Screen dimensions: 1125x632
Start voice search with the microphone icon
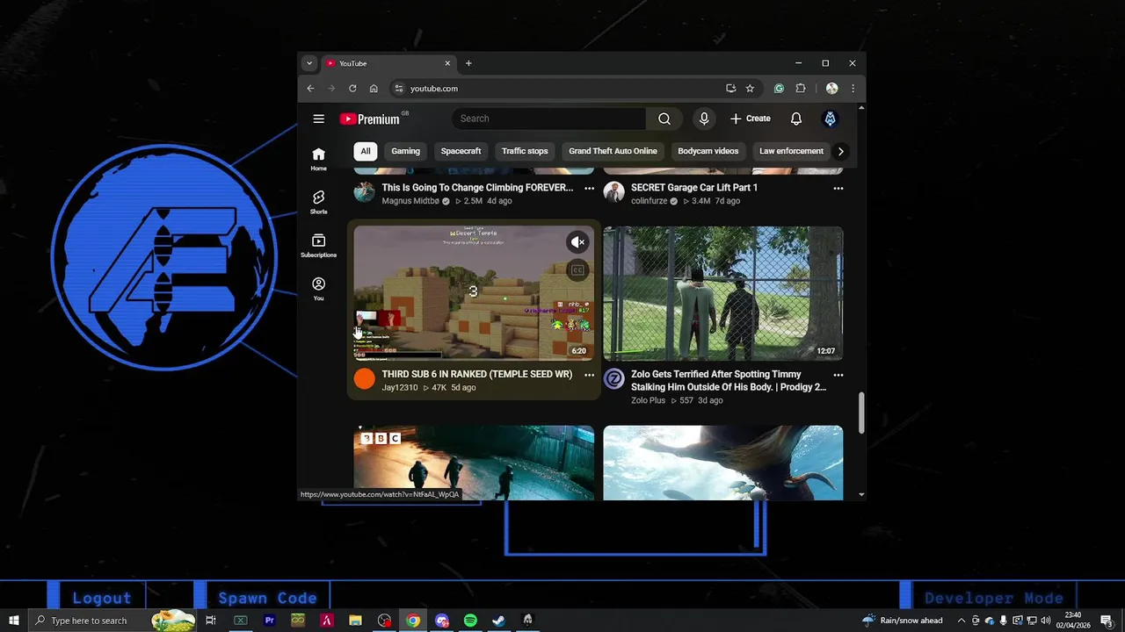704,118
